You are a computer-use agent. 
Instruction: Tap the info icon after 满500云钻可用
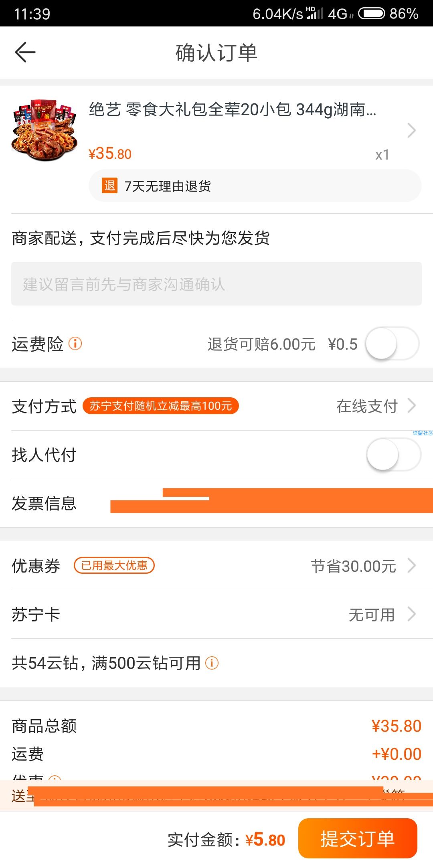[212, 663]
